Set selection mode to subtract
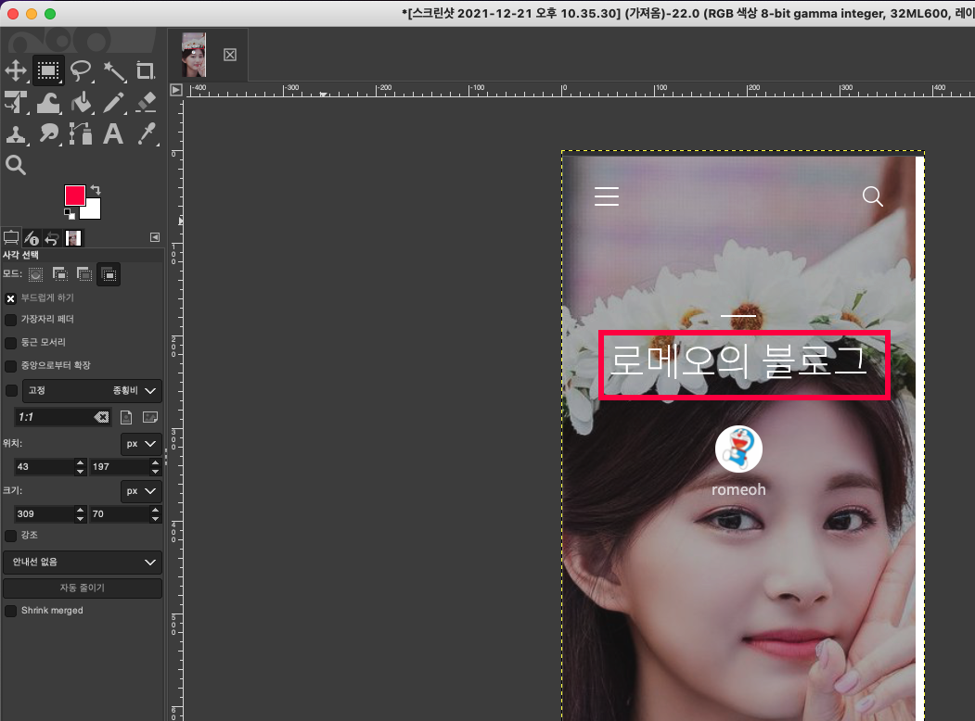This screenshot has width=975, height=721. point(84,274)
